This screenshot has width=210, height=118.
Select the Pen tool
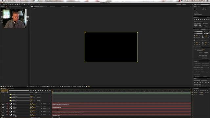click(17, 4)
